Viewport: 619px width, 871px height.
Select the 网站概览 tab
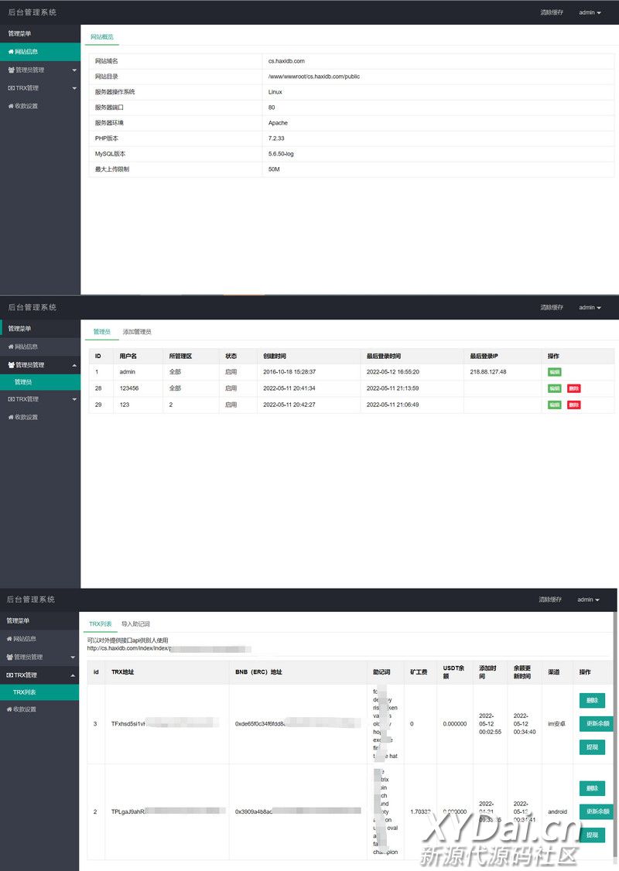(x=101, y=36)
